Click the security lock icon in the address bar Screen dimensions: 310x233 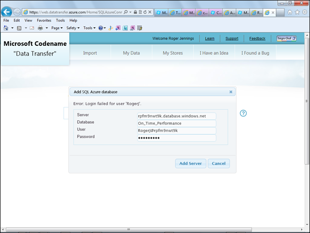point(135,12)
